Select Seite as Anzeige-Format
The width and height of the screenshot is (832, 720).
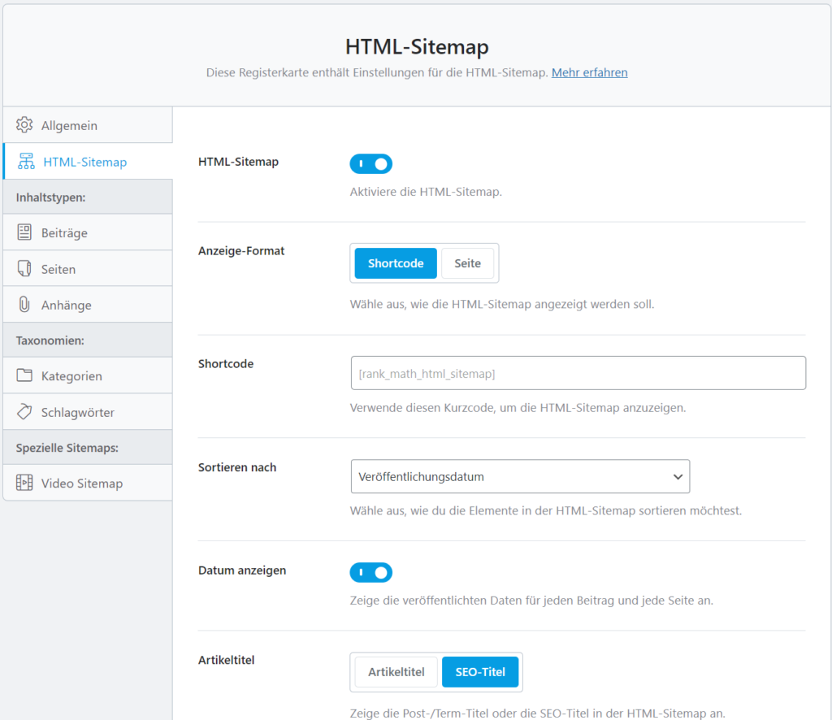pyautogui.click(x=467, y=263)
